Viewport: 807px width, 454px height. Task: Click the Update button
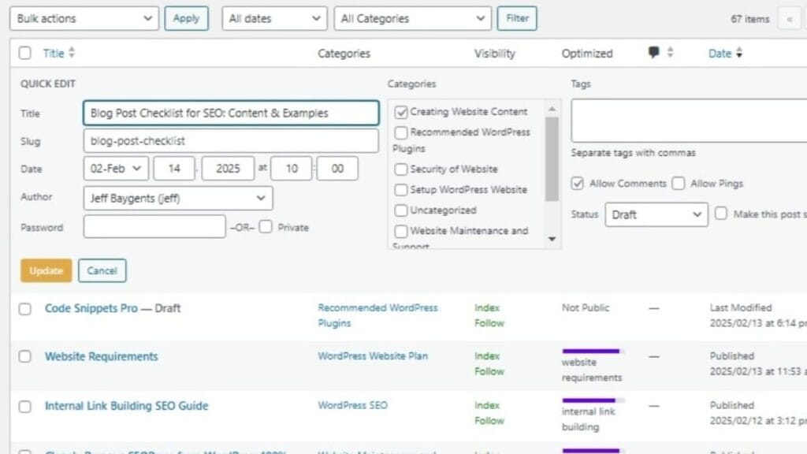point(46,270)
